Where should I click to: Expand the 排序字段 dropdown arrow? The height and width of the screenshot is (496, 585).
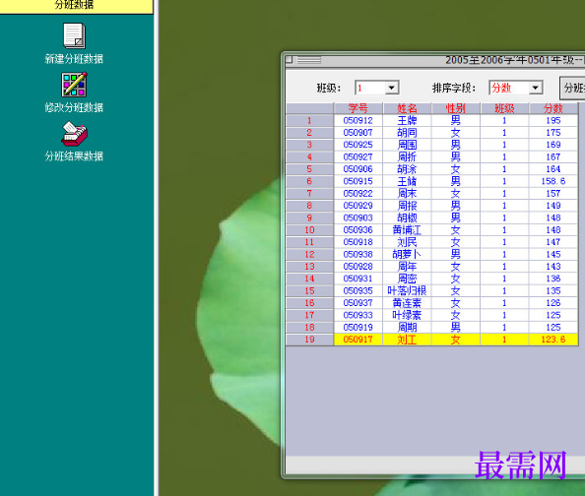pyautogui.click(x=535, y=88)
